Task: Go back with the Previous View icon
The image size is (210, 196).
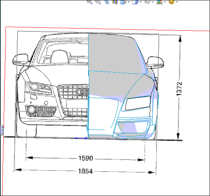Action: [x=106, y=2]
